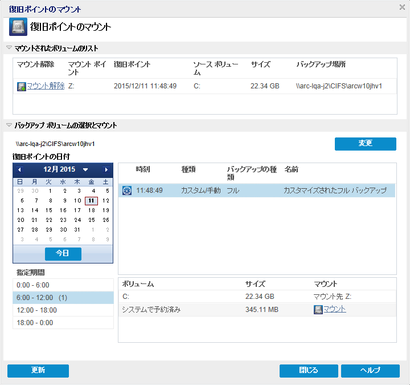Select December 25 in the calendar

coord(92,220)
